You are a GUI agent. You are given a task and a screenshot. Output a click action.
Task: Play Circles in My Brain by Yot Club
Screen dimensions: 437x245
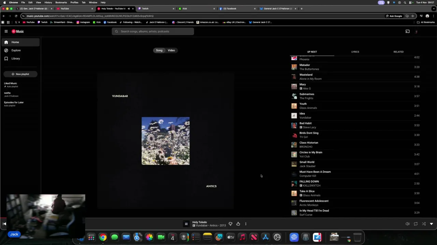tap(355, 154)
